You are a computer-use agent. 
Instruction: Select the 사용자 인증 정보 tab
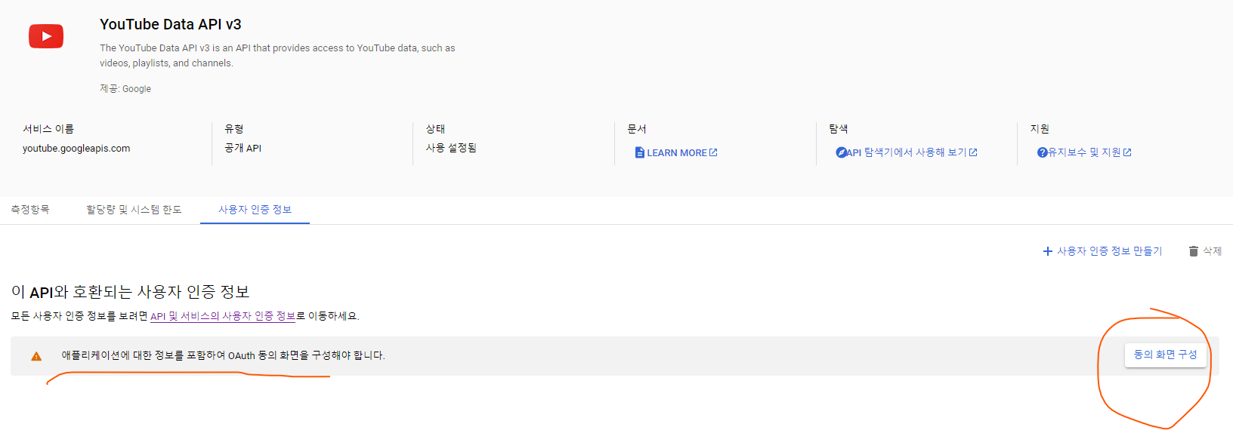pos(255,210)
